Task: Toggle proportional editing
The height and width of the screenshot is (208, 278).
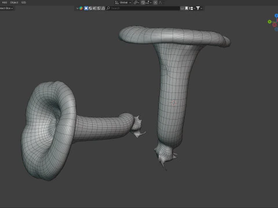Action: pyautogui.click(x=155, y=2)
